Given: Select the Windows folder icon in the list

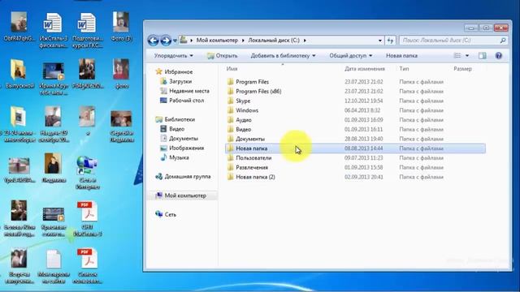Looking at the screenshot, I should pyautogui.click(x=231, y=110).
